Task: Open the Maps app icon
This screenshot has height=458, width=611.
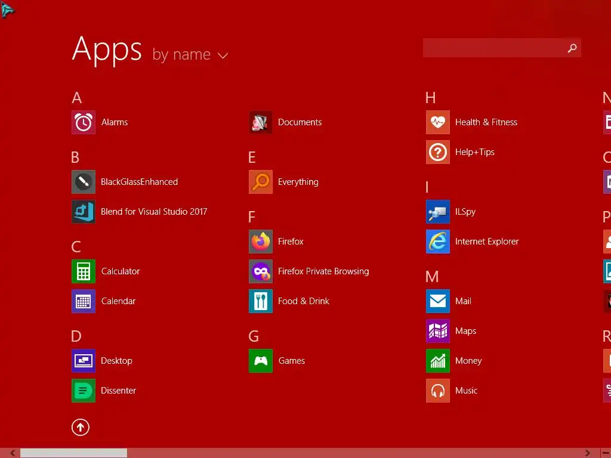Action: click(x=438, y=331)
